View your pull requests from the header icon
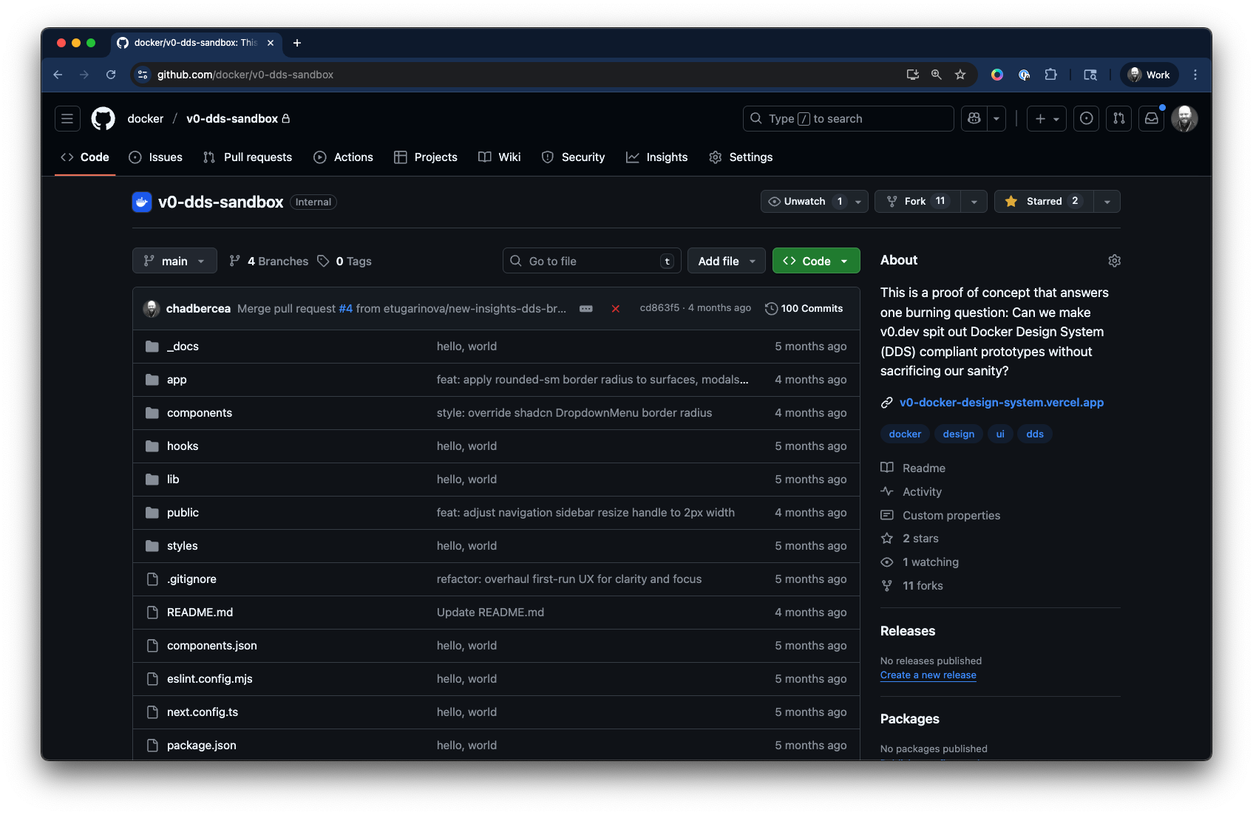 [x=1118, y=118]
